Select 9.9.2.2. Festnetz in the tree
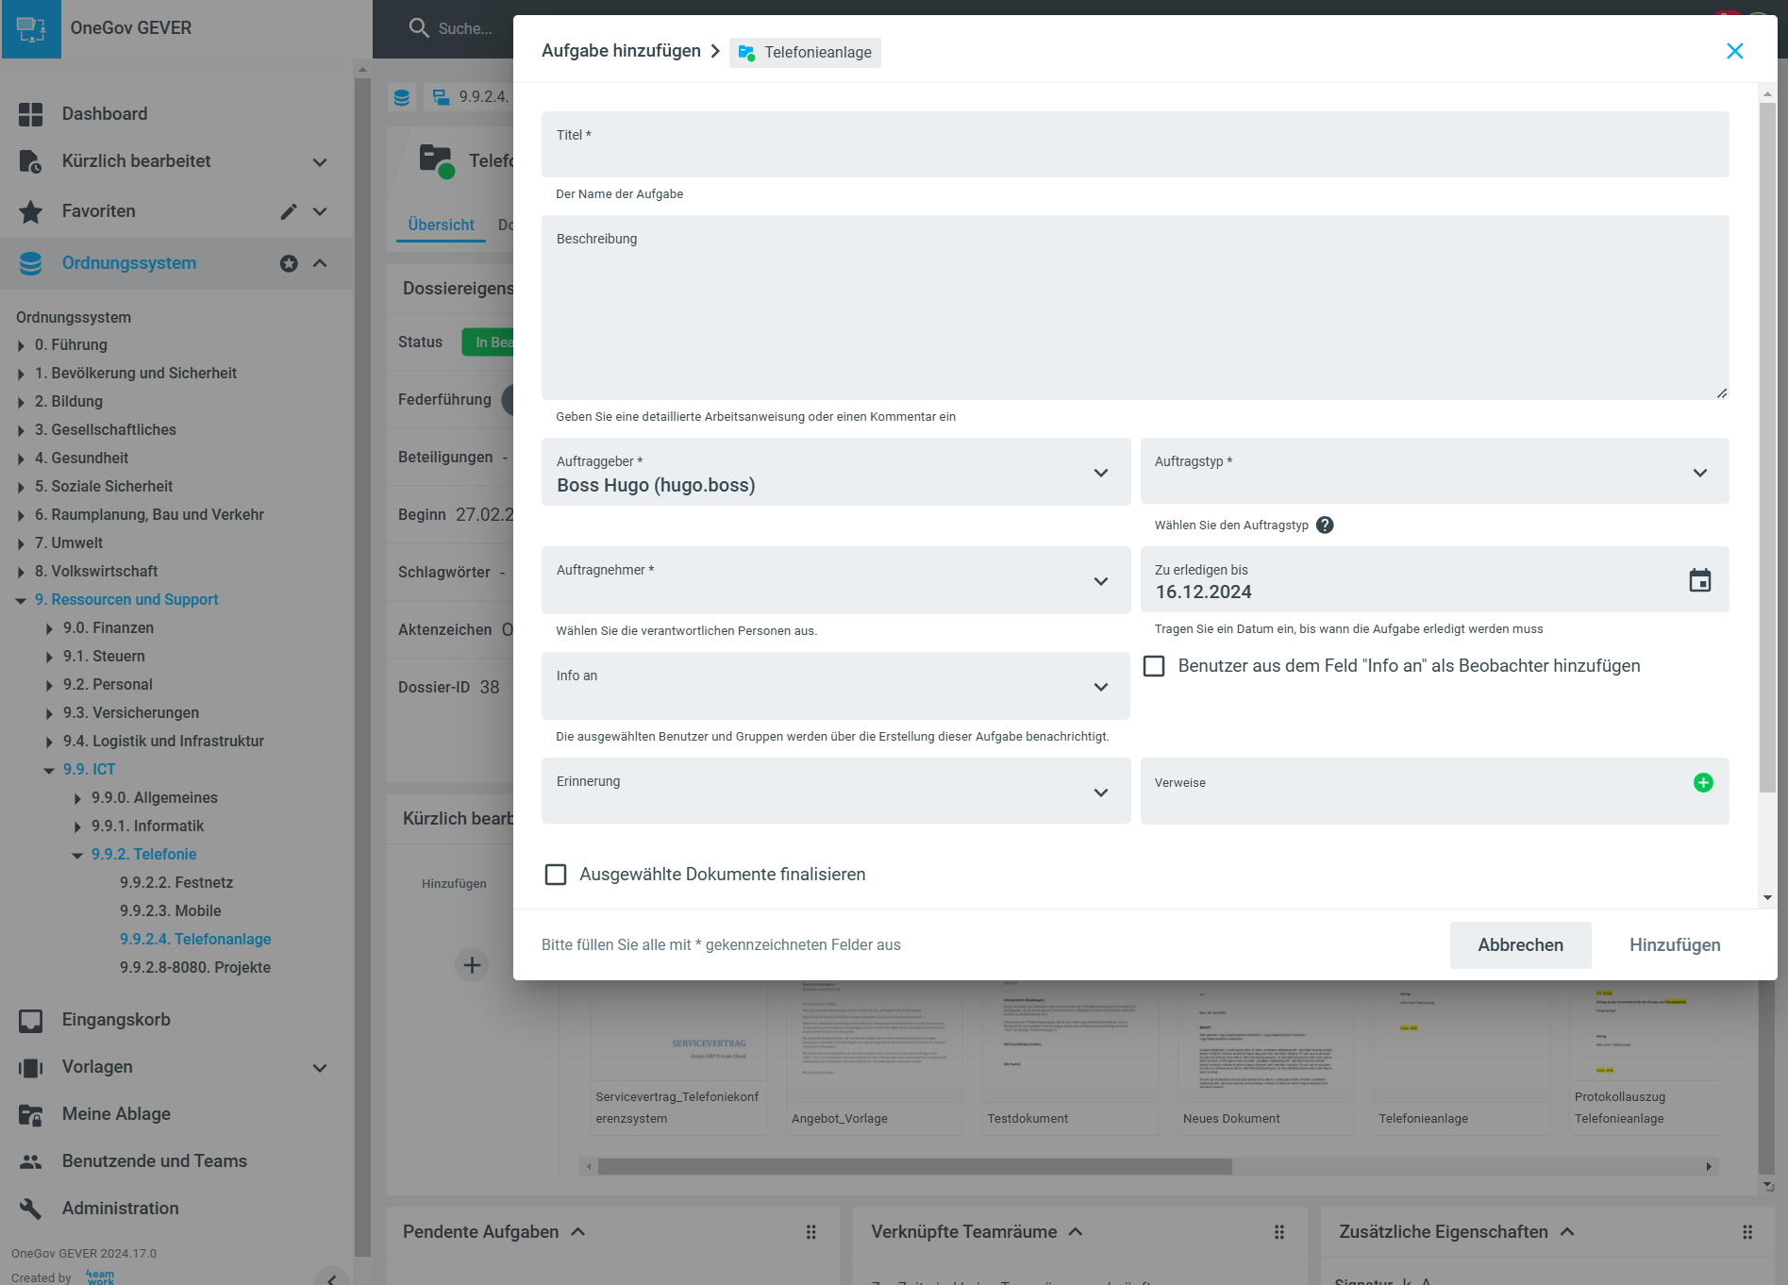Screen dimensions: 1788x1285 click(x=175, y=882)
